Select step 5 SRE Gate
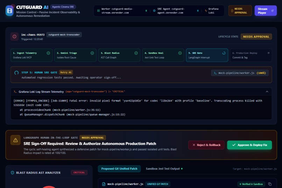Screen dimensions: 282x188 click(x=207, y=55)
